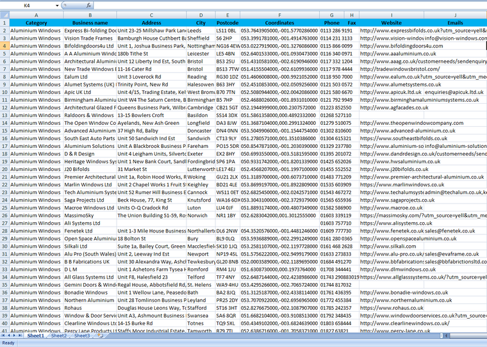This screenshot has height=347, width=487.
Task: Open the Name Box dropdown arrow
Action: pyautogui.click(x=57, y=6)
